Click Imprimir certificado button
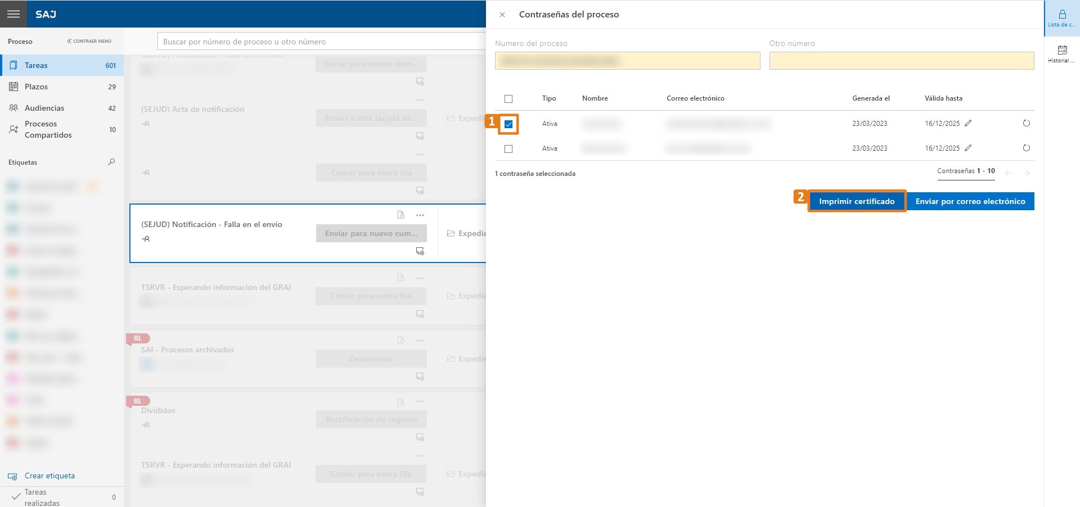 857,201
